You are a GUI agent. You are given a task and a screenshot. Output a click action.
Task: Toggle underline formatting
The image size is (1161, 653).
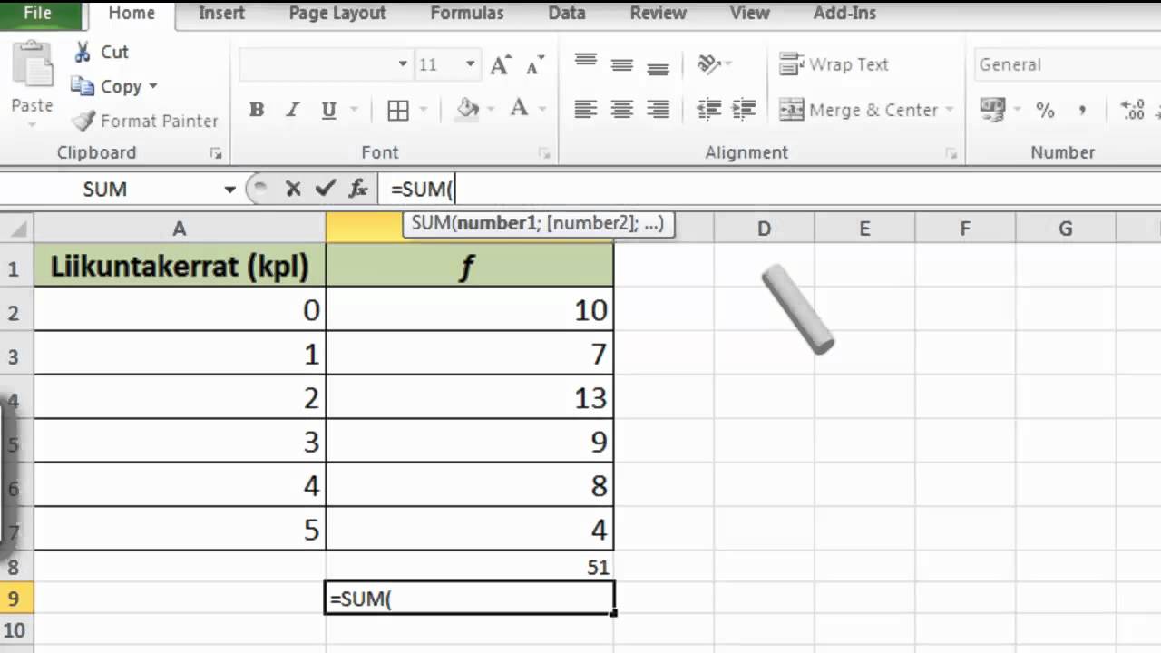tap(329, 110)
